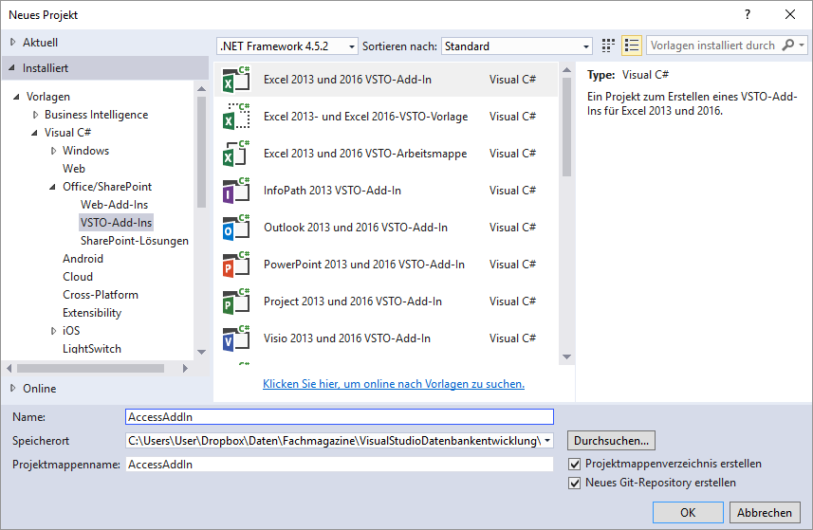This screenshot has height=530, width=813.
Task: Click the PowerPoint VSTO-Add-In template icon
Action: 236,265
